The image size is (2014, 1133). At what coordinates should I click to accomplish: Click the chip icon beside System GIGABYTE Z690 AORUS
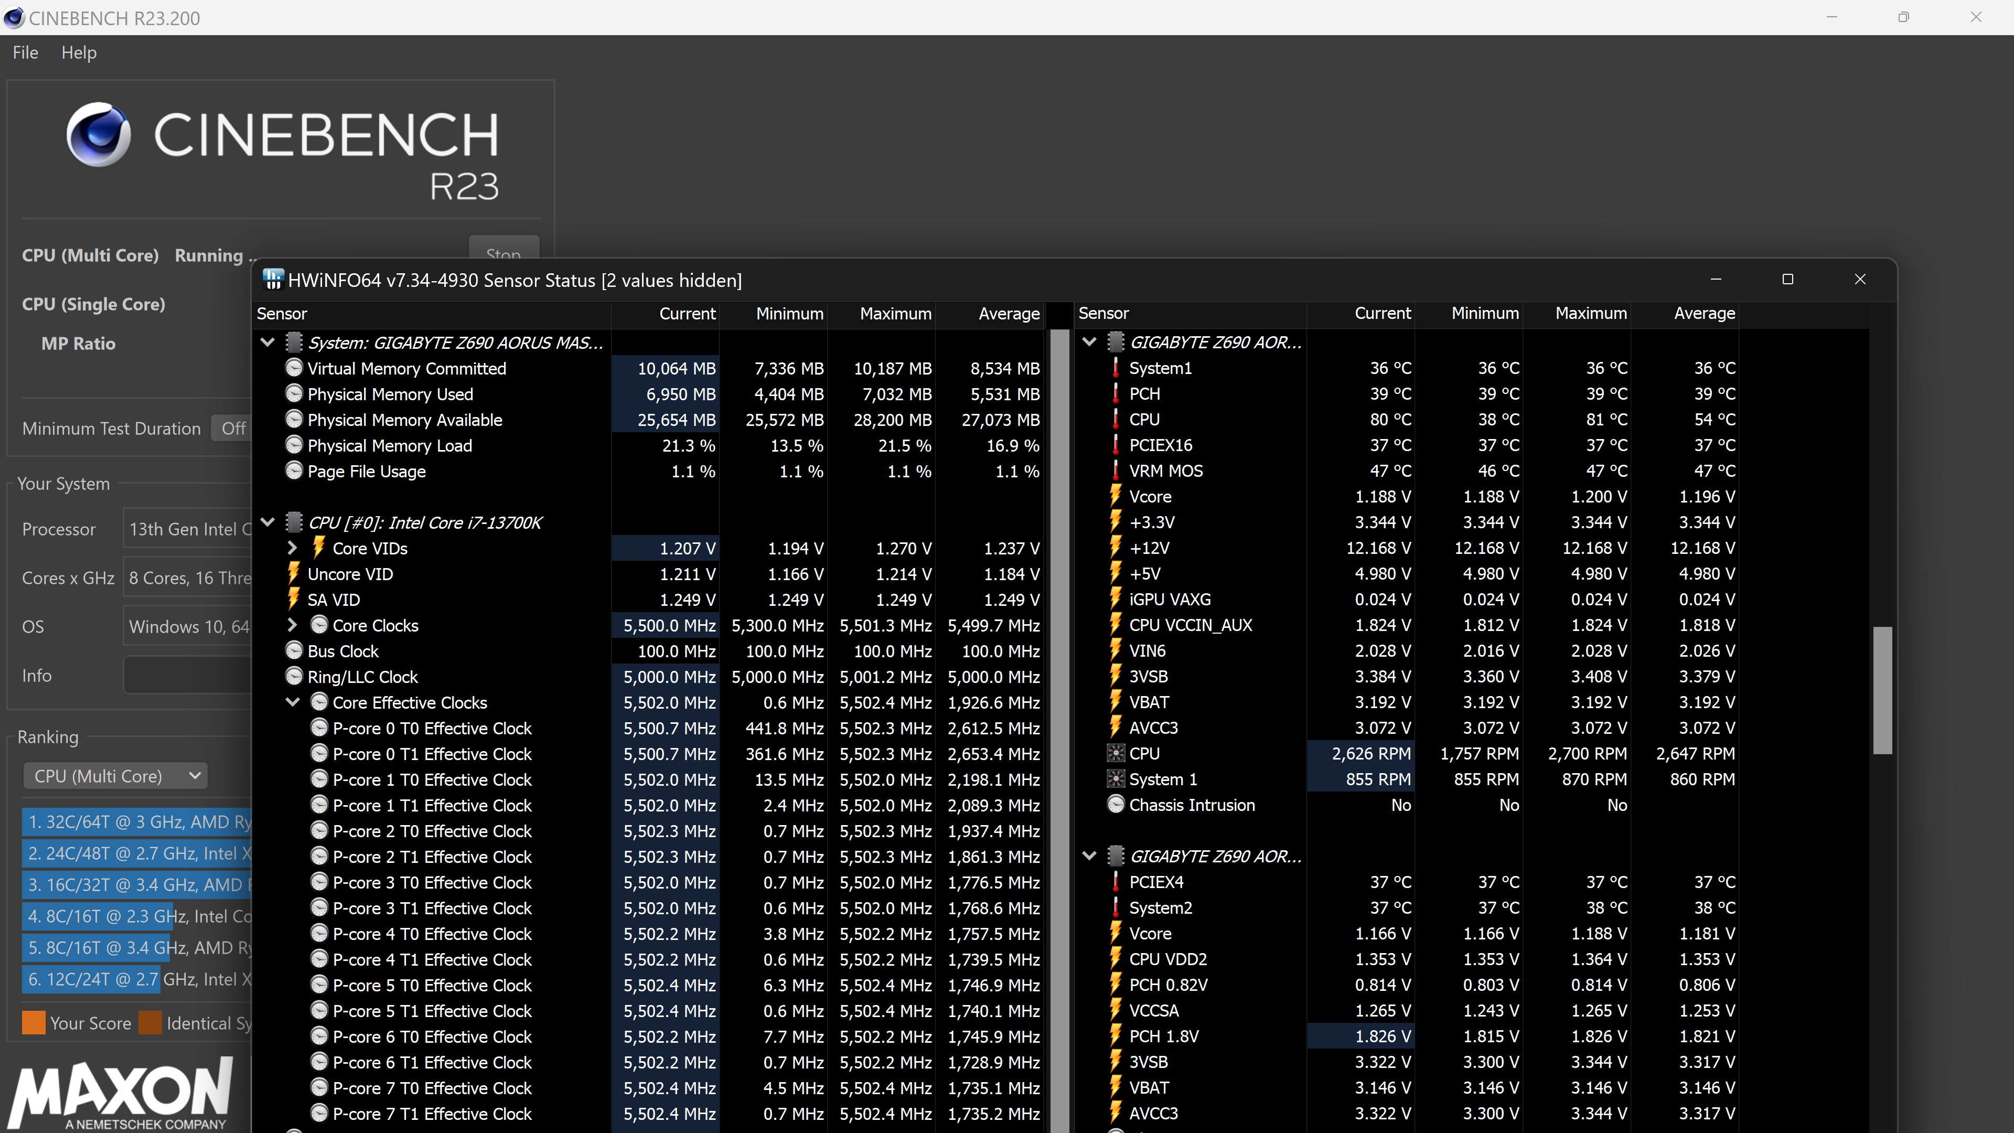pyautogui.click(x=294, y=343)
